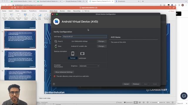Switch to Normal view icon in status bar
The height and width of the screenshot is (105, 188).
pyautogui.click(x=136, y=102)
